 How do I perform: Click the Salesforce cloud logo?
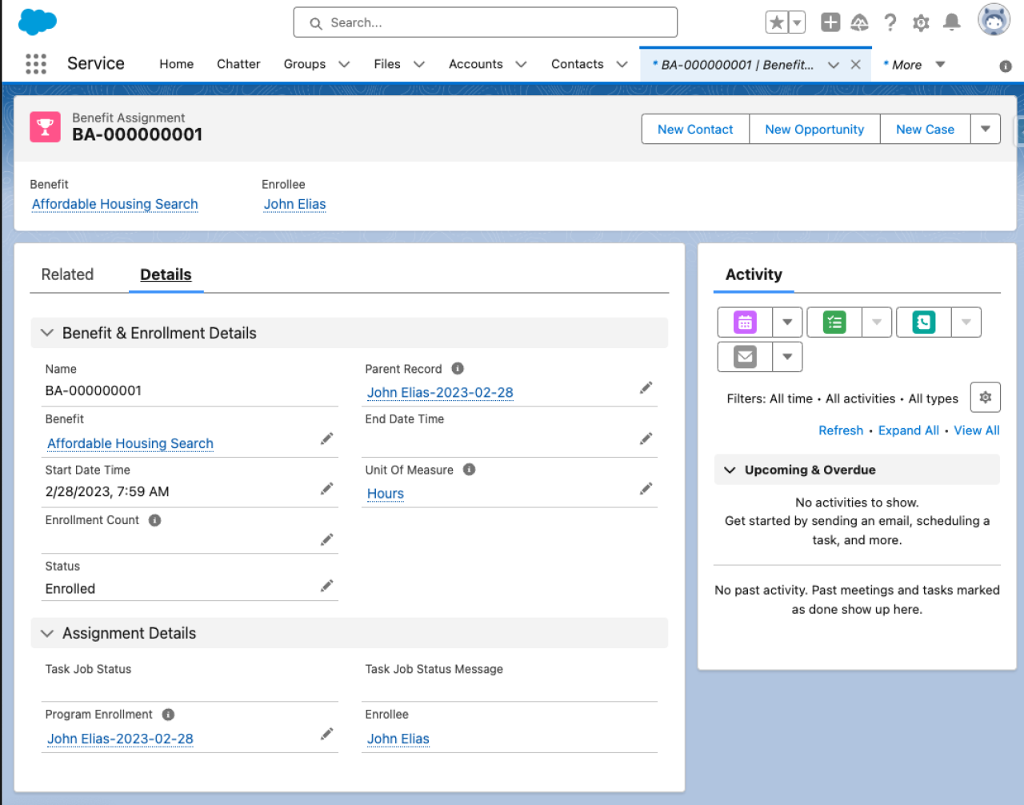pos(37,22)
